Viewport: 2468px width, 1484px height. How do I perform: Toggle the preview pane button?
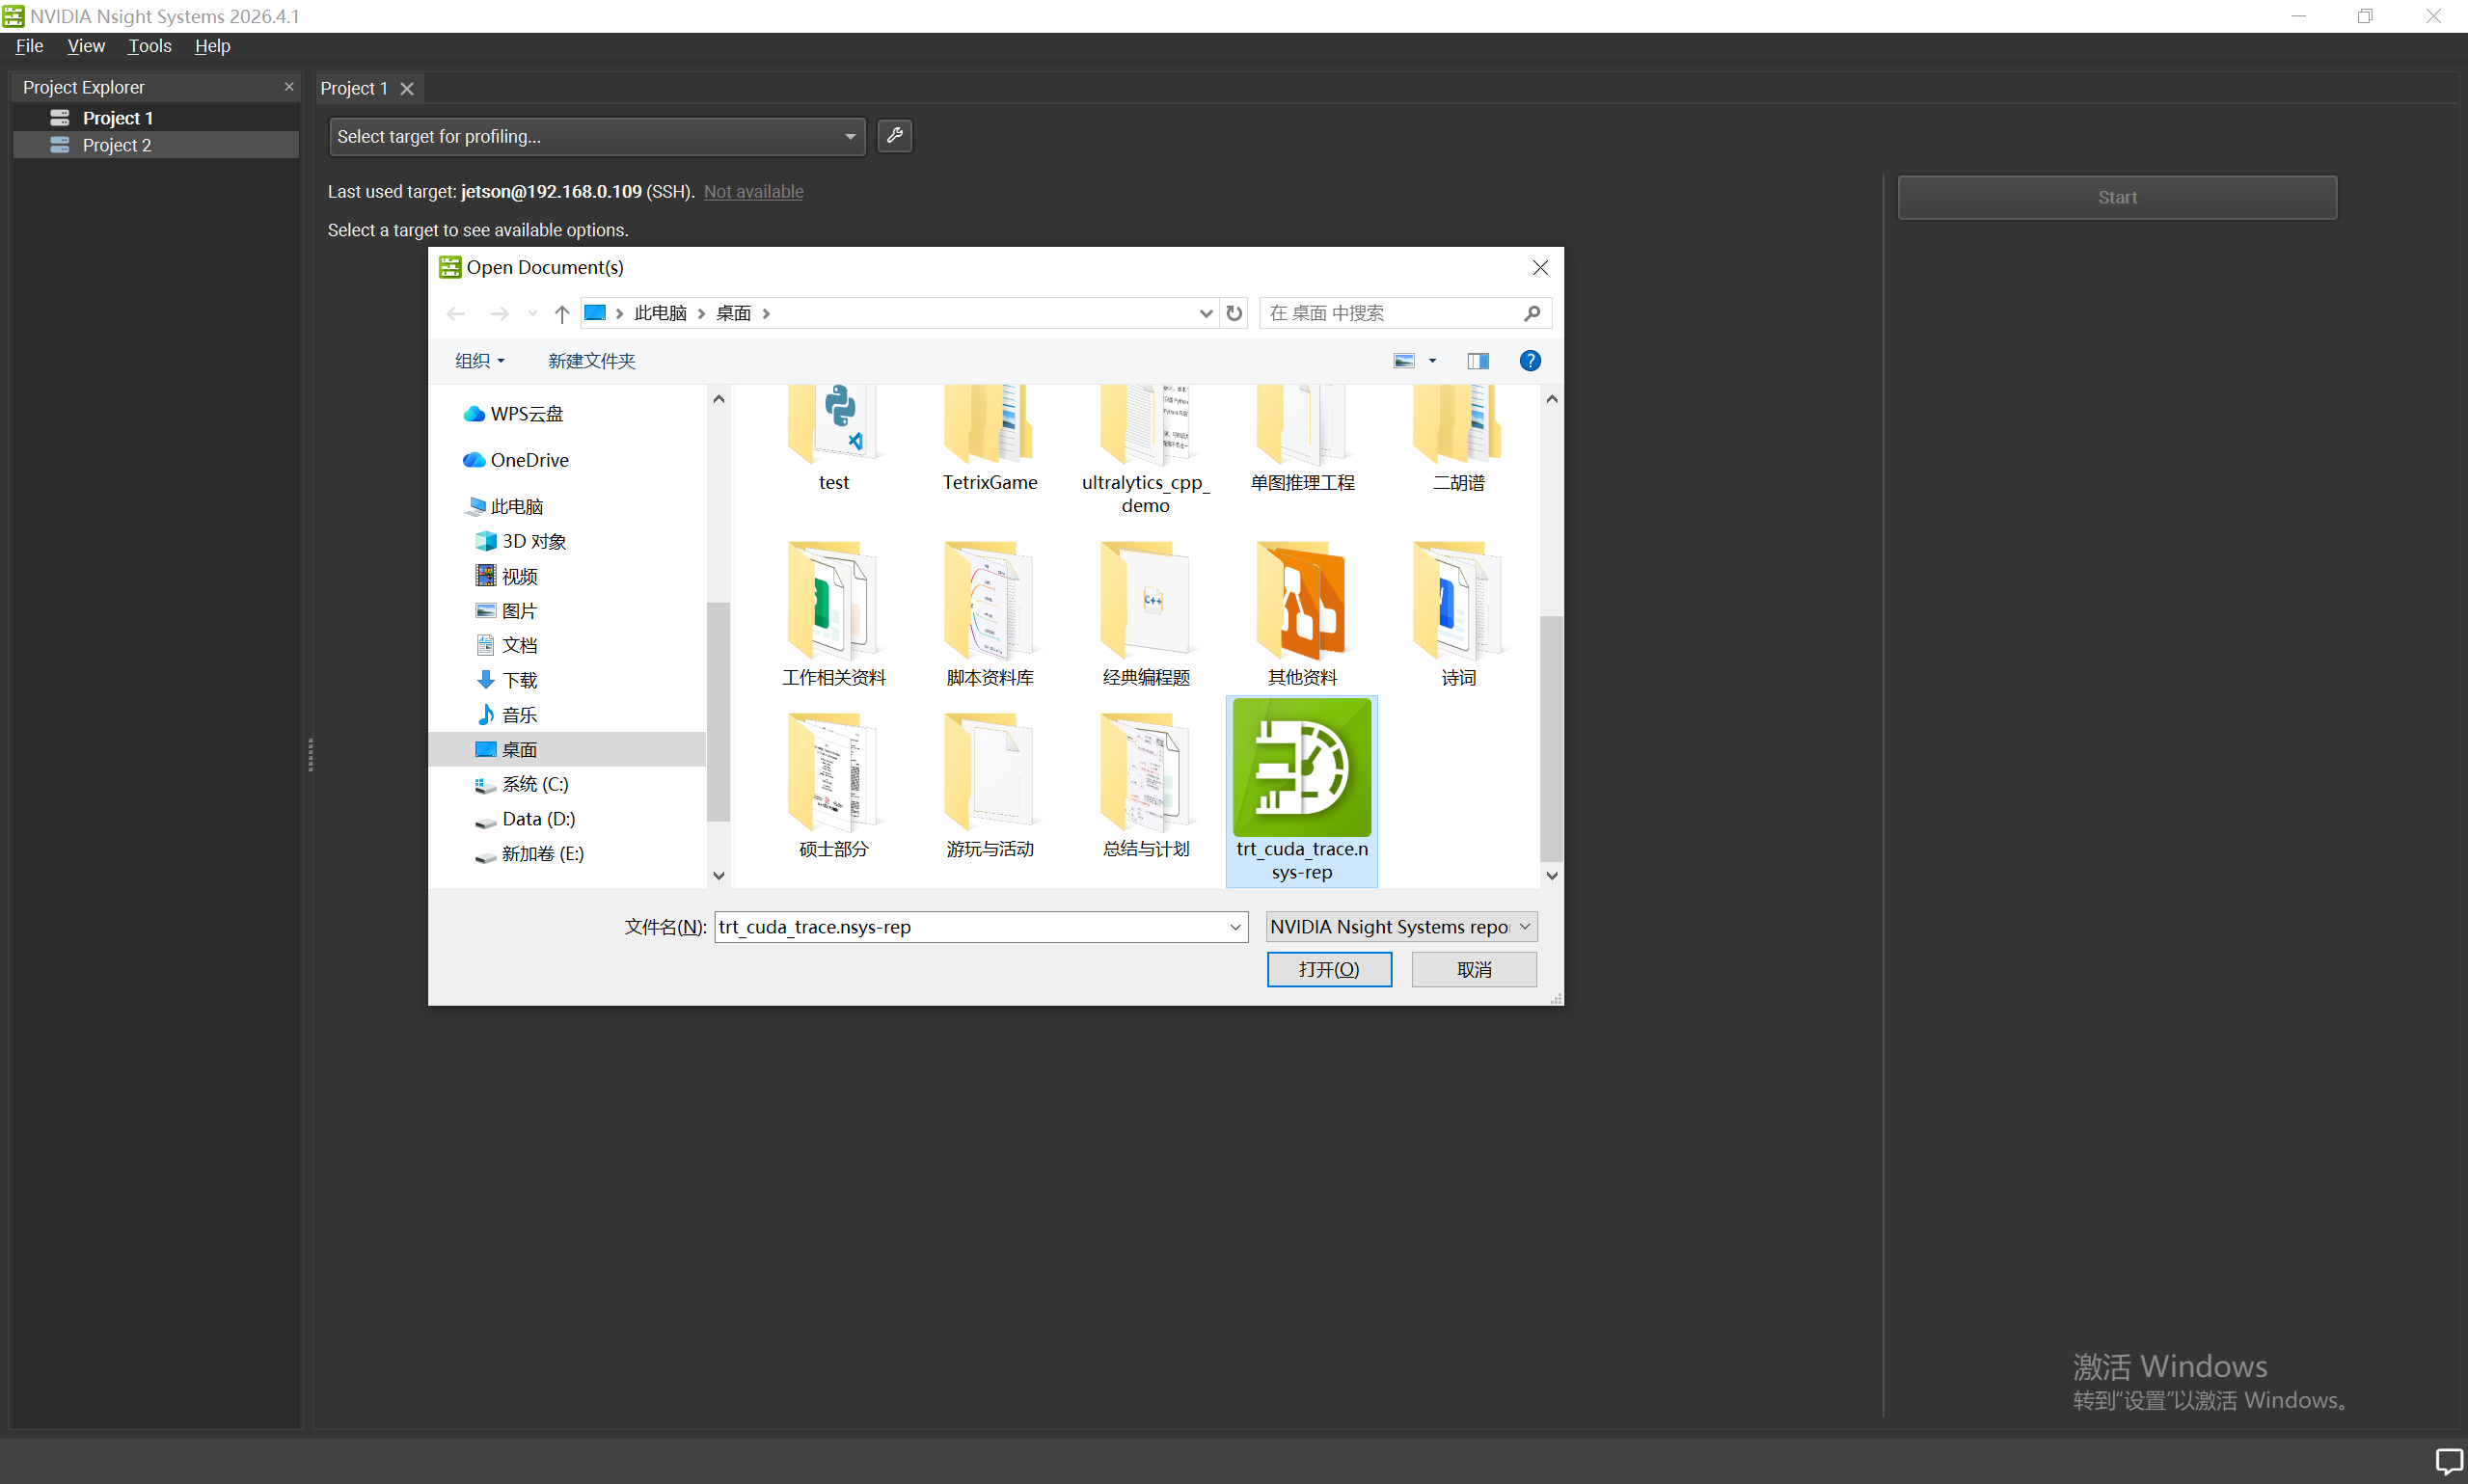pyautogui.click(x=1477, y=361)
